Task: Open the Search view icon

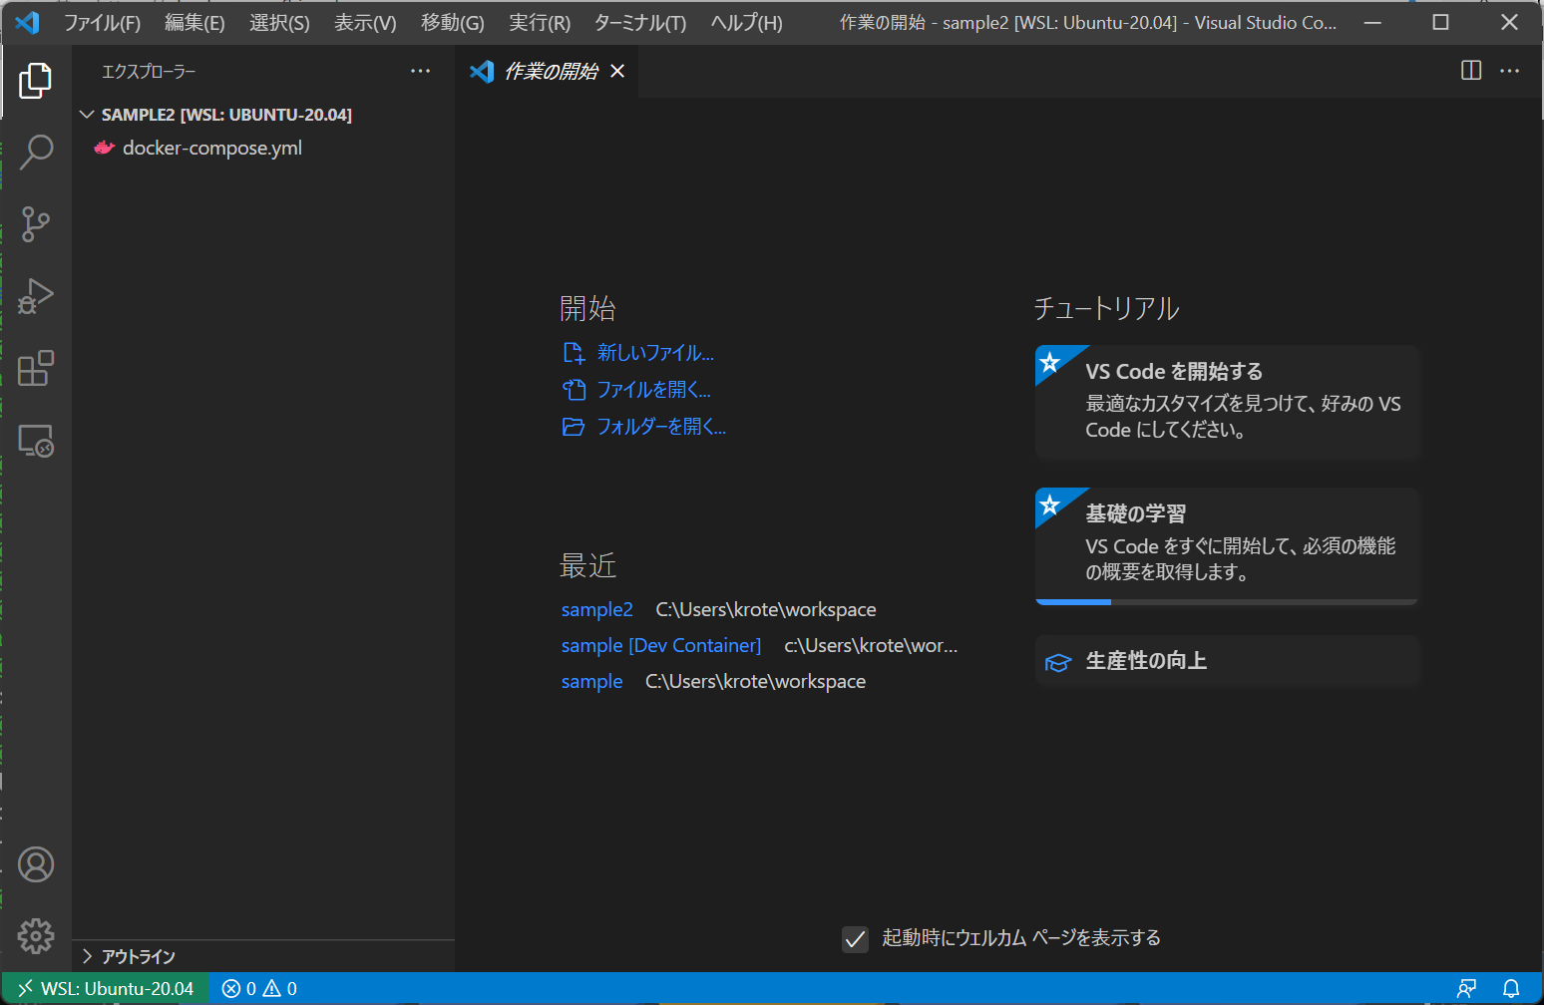Action: 36,152
